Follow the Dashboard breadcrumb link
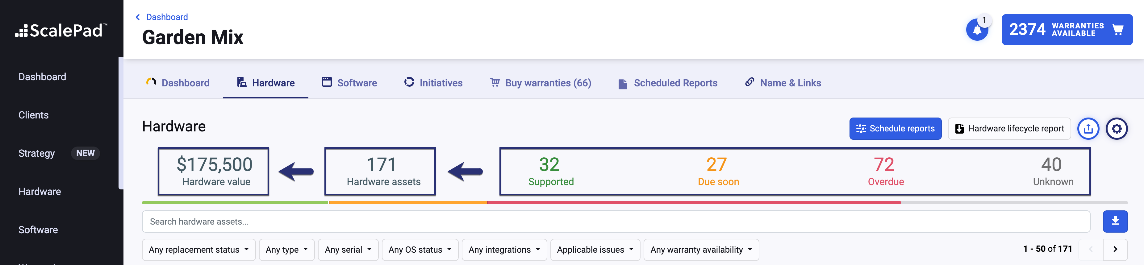The image size is (1144, 265). tap(167, 17)
